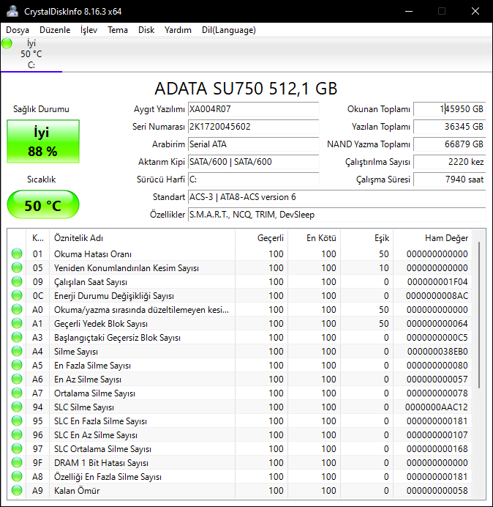Click the Seri Numarası field 2K1720045602

[253, 127]
